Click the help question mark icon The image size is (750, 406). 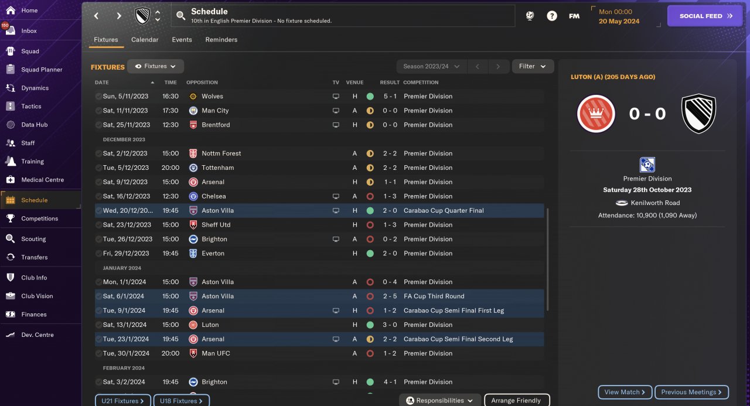click(552, 16)
